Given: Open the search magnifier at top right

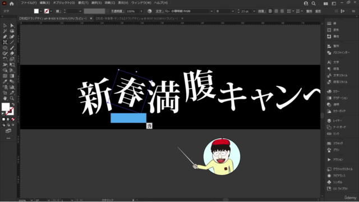Looking at the screenshot, I should [314, 3].
